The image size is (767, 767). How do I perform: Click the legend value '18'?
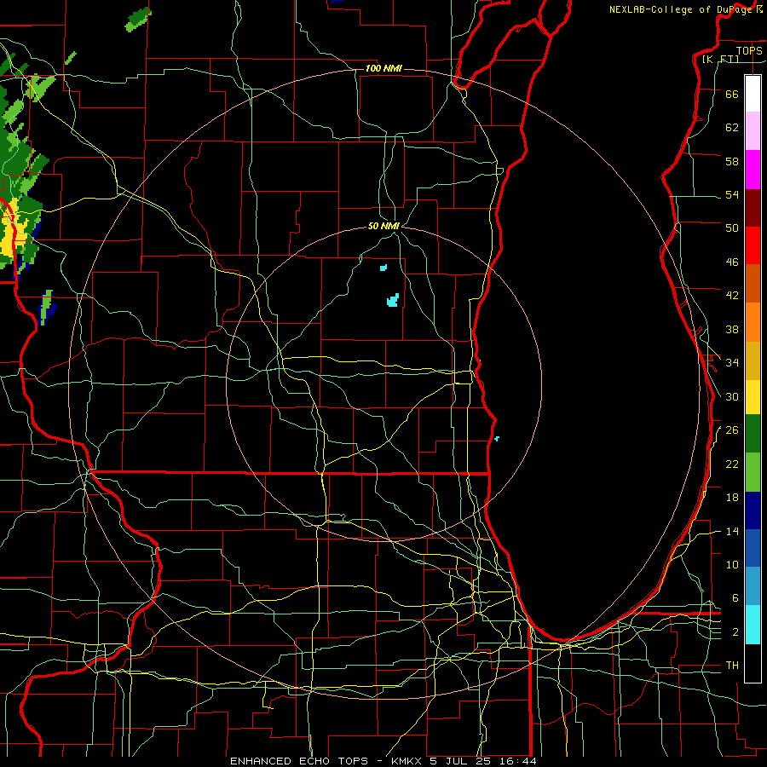[732, 498]
